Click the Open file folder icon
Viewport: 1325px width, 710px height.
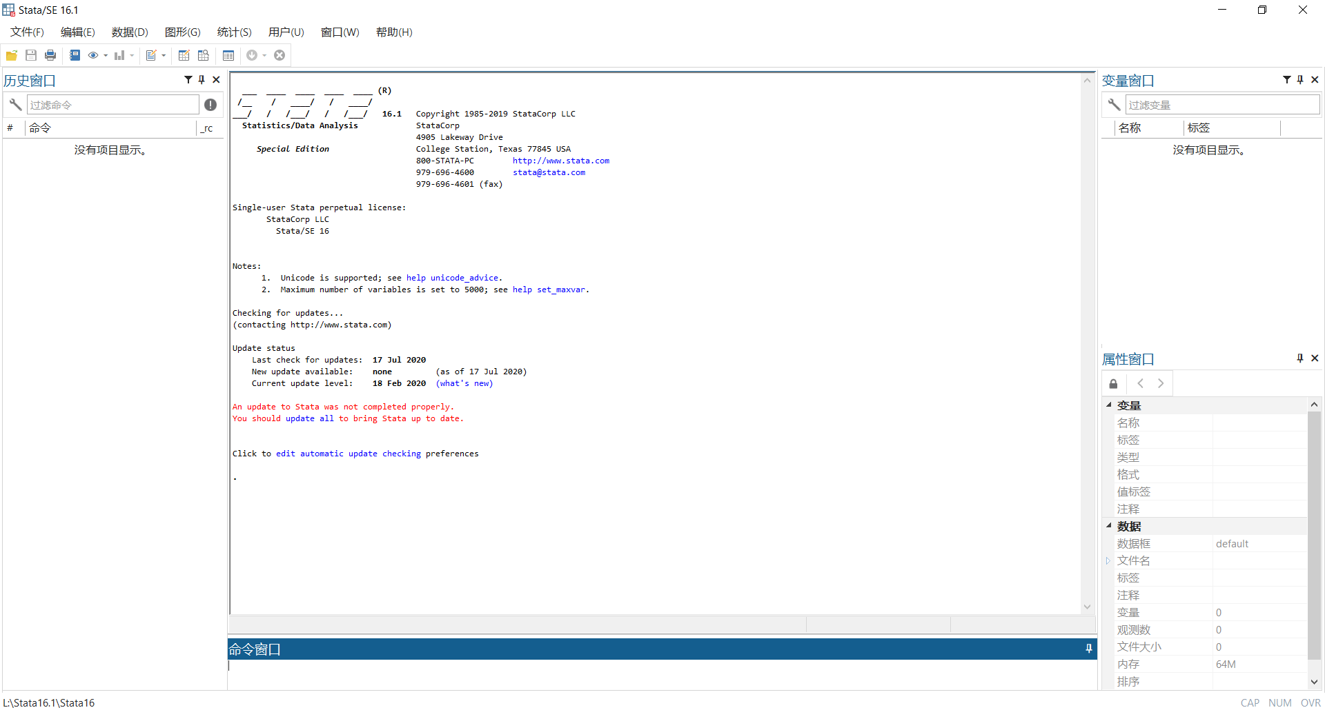pyautogui.click(x=12, y=55)
